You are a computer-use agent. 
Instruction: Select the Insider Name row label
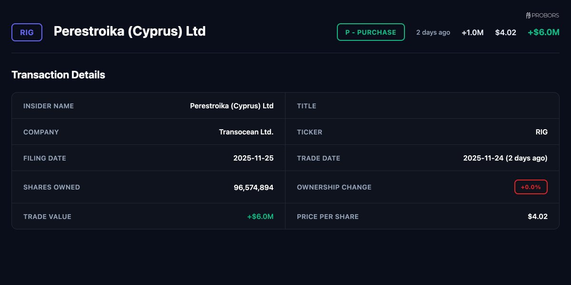click(x=49, y=106)
